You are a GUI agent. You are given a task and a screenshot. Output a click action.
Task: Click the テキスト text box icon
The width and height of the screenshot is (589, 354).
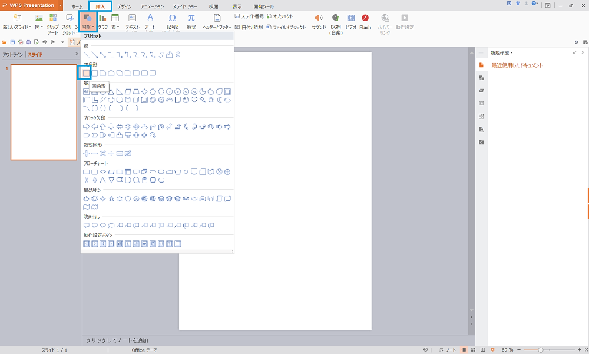click(132, 22)
